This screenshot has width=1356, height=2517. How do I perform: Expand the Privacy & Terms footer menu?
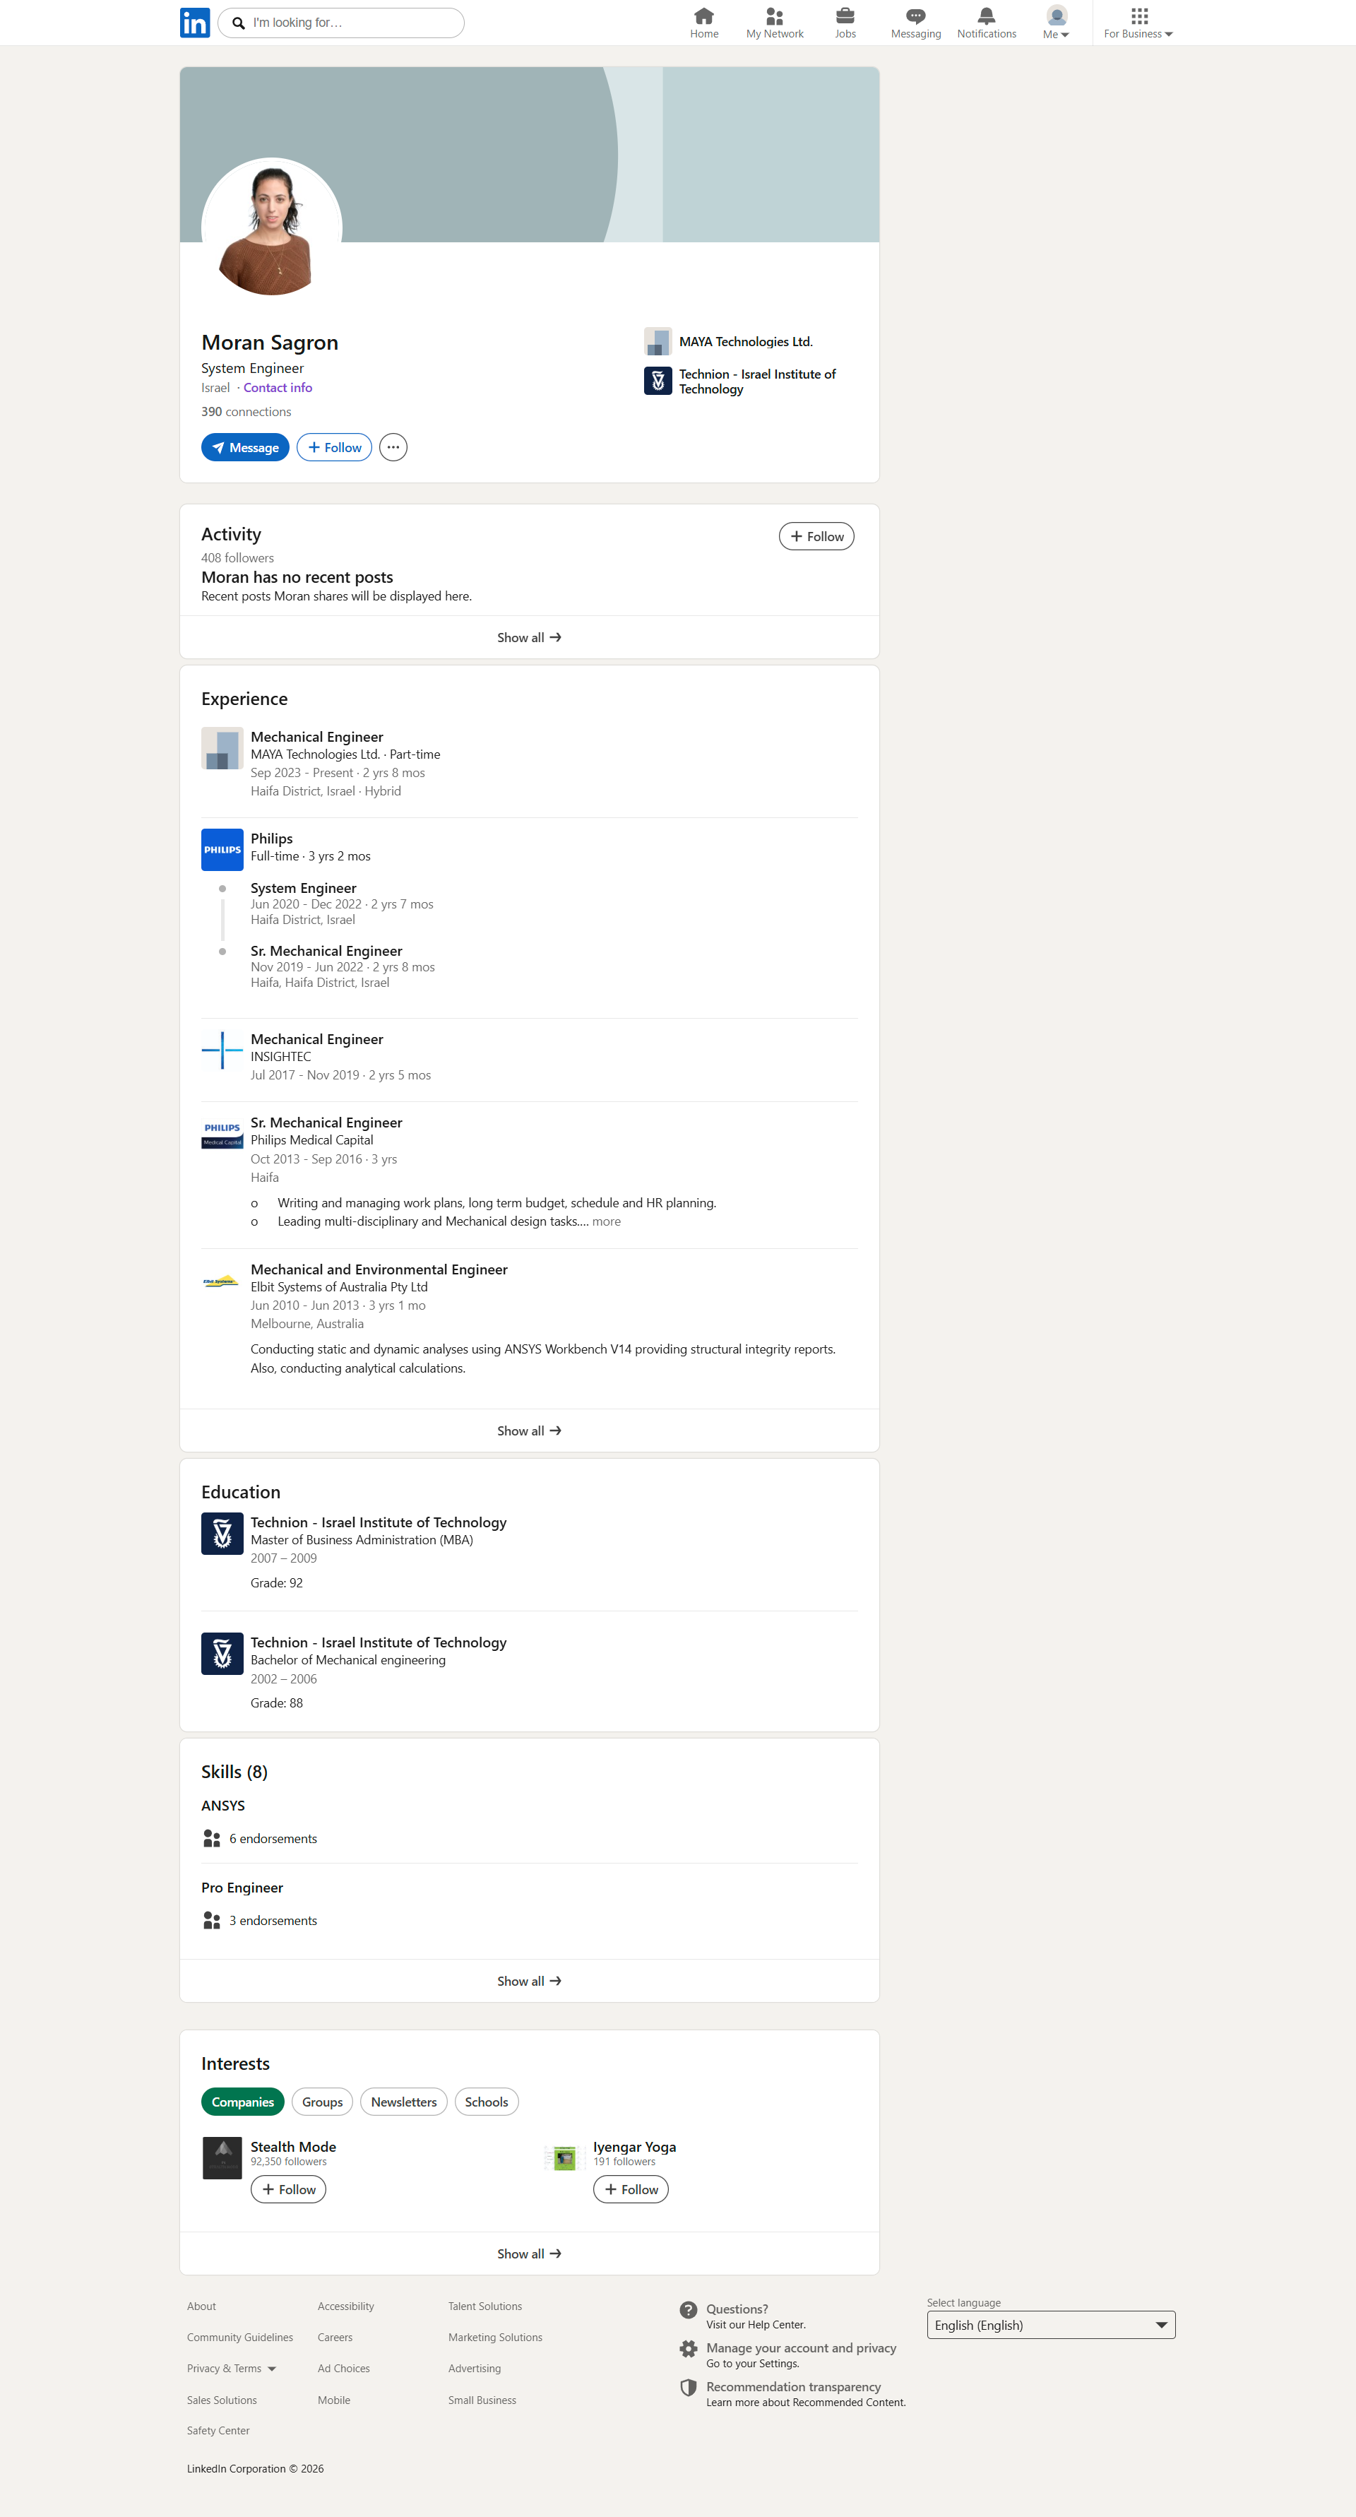232,2369
